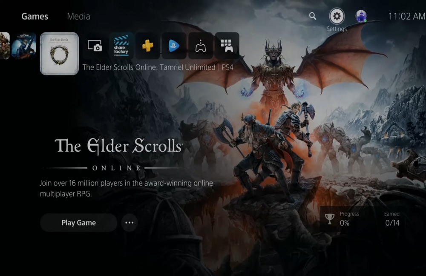Select the Media Gallery icon
Image resolution: width=426 pixels, height=276 pixels.
pyautogui.click(x=95, y=46)
